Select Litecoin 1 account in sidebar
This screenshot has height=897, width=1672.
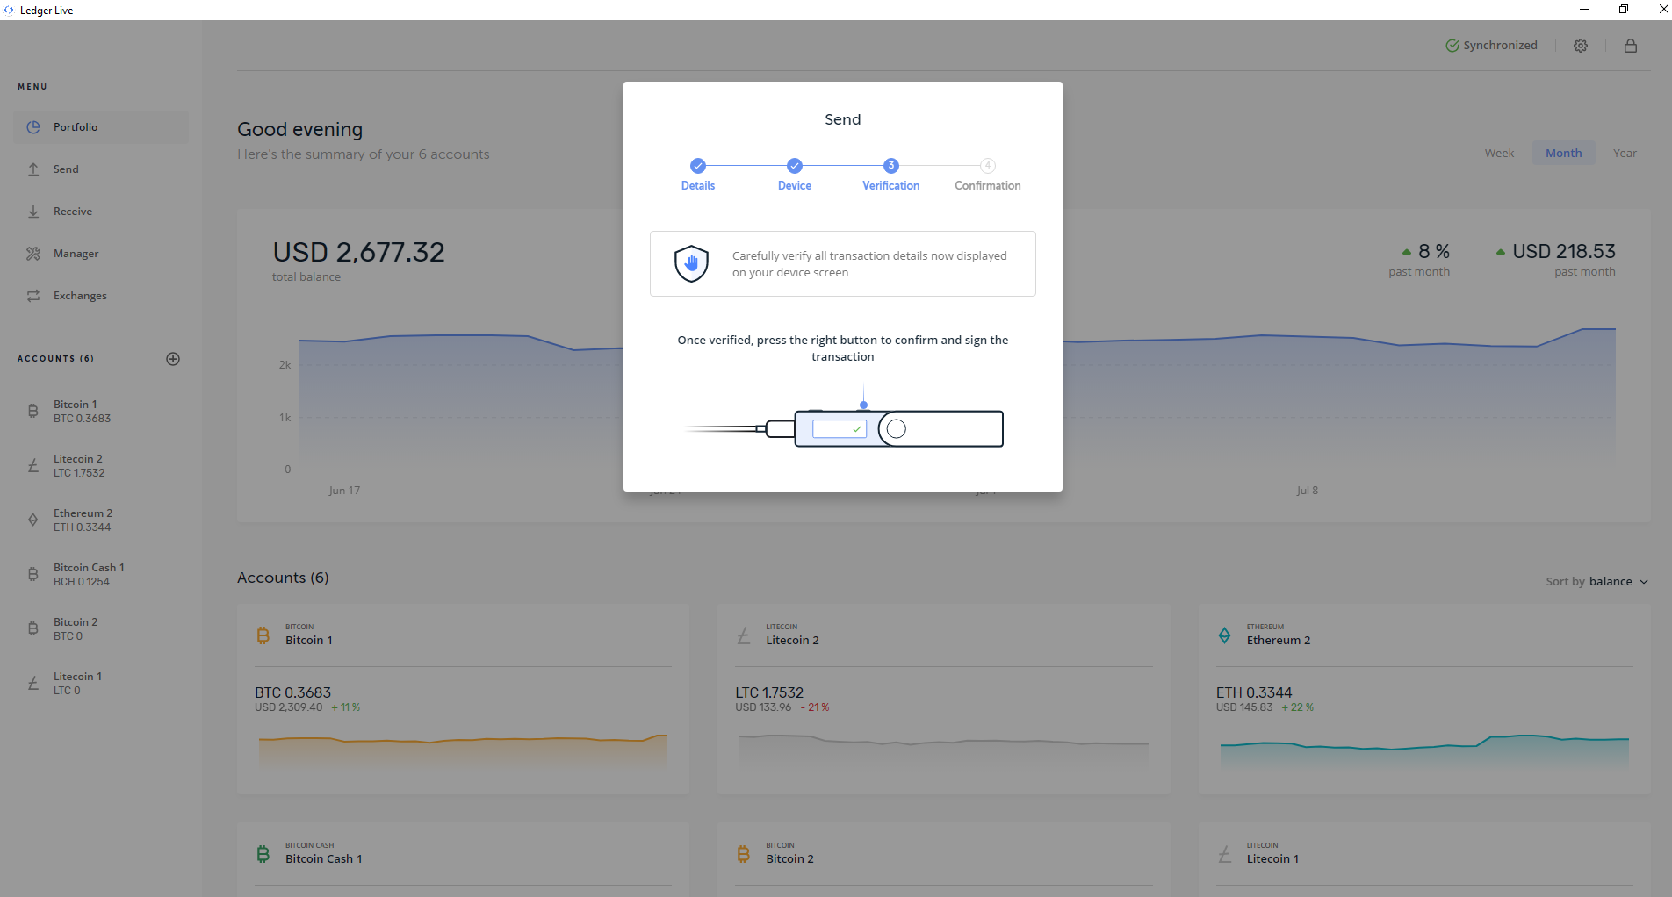point(101,684)
